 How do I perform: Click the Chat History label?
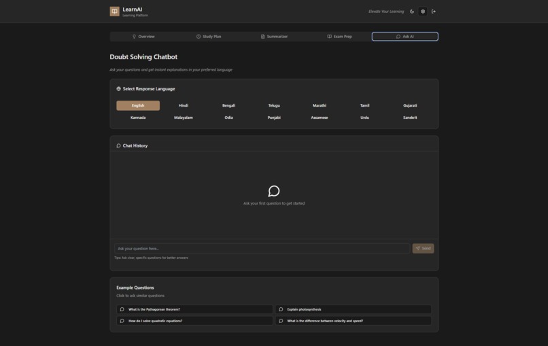[x=135, y=145]
